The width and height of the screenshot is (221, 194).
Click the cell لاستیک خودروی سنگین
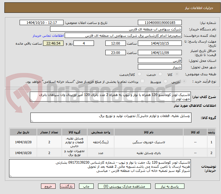click(149, 142)
